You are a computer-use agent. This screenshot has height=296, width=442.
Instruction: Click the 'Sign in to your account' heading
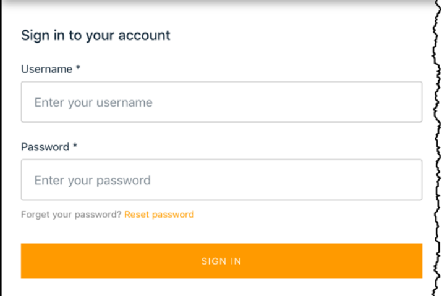point(96,35)
